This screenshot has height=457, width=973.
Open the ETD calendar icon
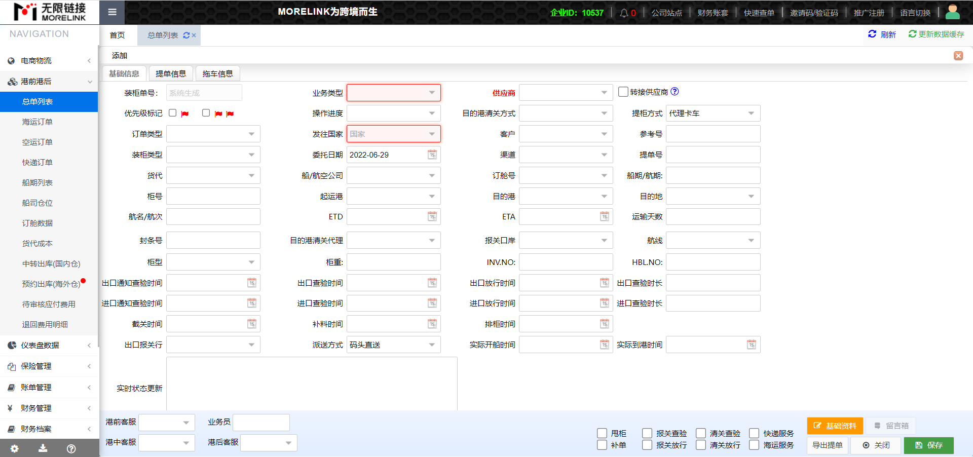coord(432,217)
